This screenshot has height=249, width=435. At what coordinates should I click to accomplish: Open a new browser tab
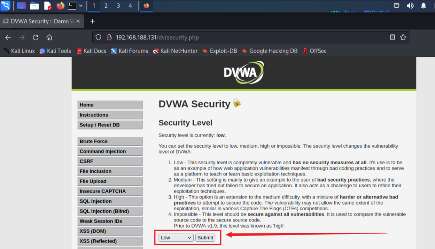(x=92, y=21)
